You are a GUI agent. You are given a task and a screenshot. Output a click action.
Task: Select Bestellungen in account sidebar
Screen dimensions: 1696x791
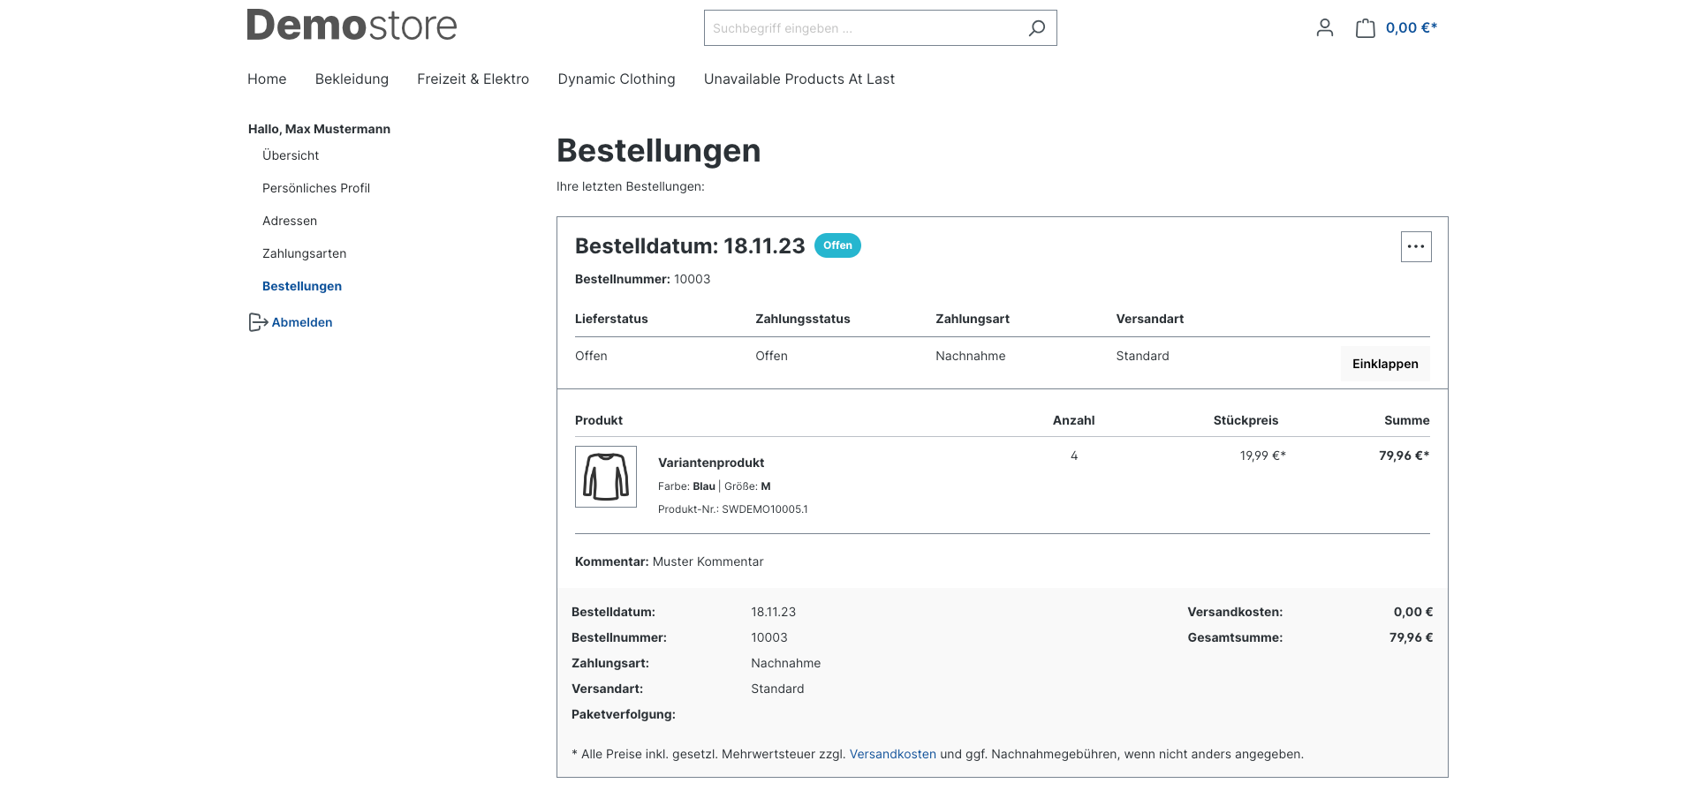tap(302, 286)
